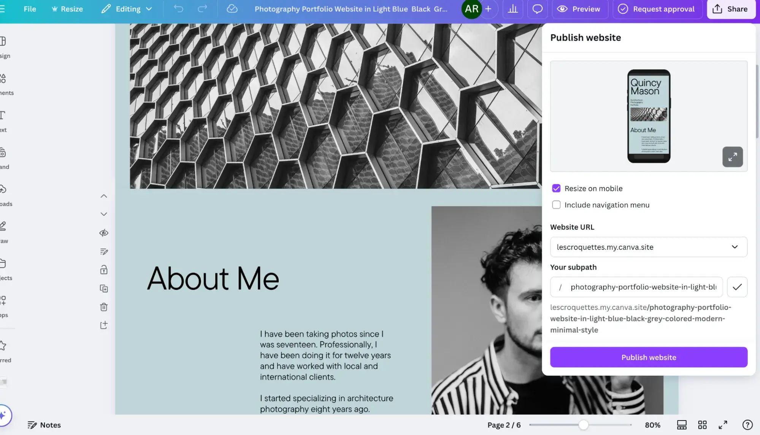This screenshot has height=435, width=760.
Task: Open the analytics chart icon
Action: pyautogui.click(x=513, y=9)
